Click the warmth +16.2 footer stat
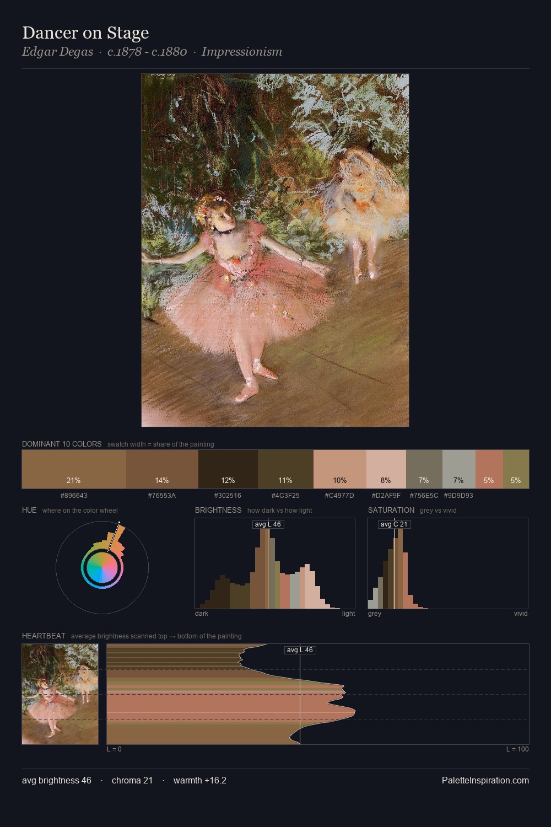 200,781
